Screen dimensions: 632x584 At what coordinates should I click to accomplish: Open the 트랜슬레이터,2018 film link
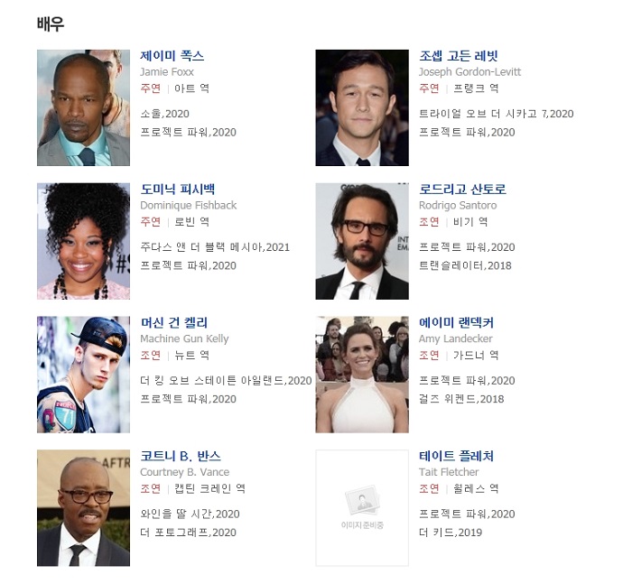pyautogui.click(x=465, y=265)
